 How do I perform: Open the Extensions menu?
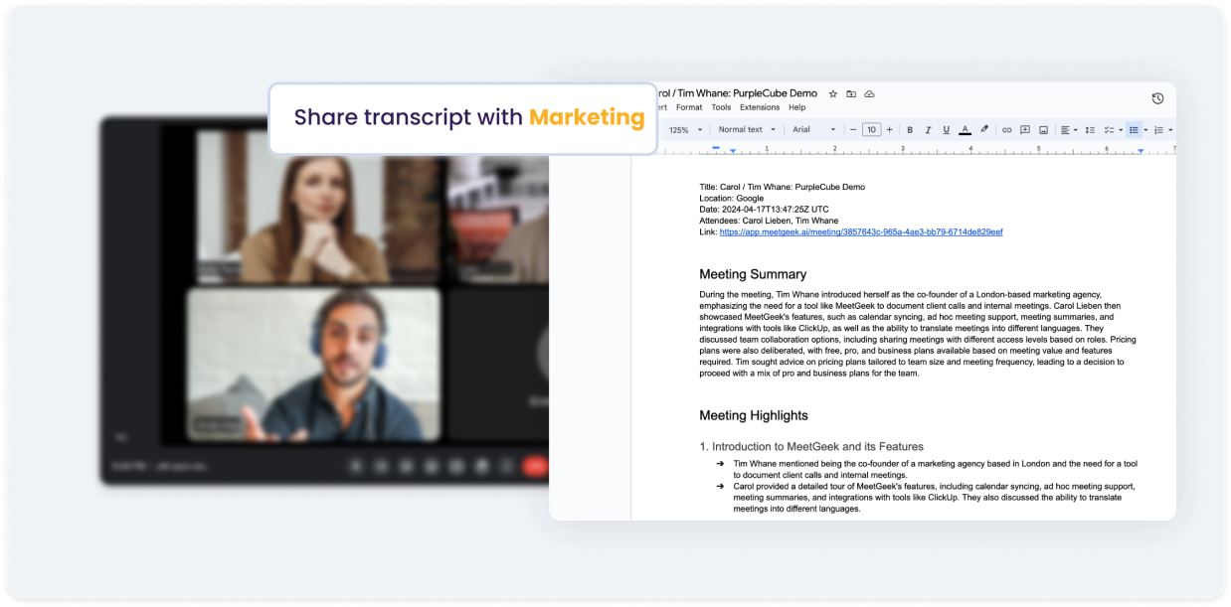760,107
